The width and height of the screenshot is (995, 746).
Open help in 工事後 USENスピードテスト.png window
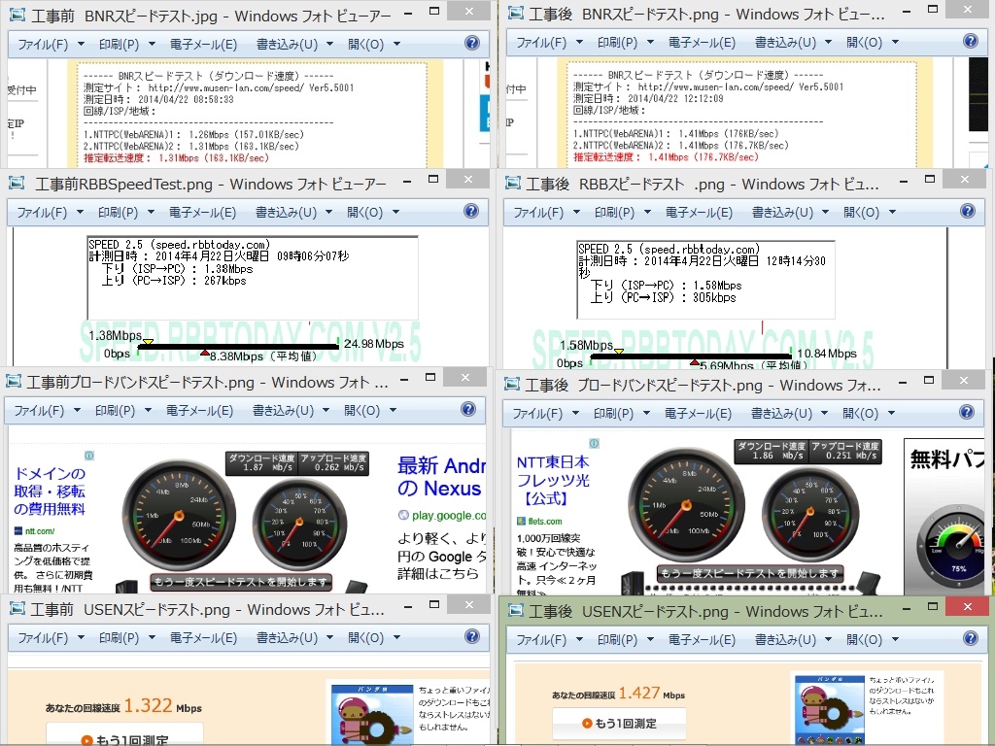[971, 638]
